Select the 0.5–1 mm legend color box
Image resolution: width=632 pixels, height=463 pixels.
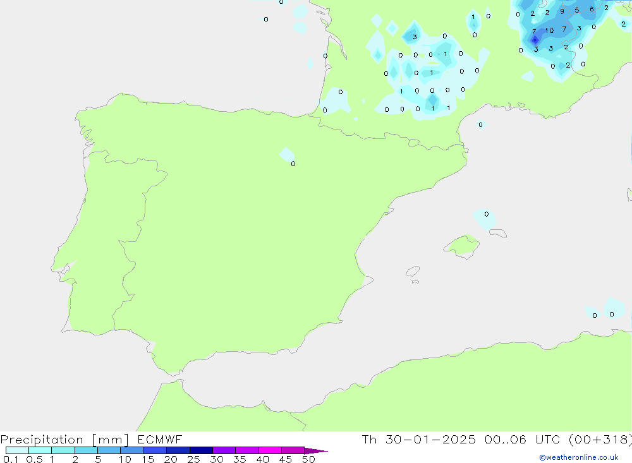click(x=40, y=450)
